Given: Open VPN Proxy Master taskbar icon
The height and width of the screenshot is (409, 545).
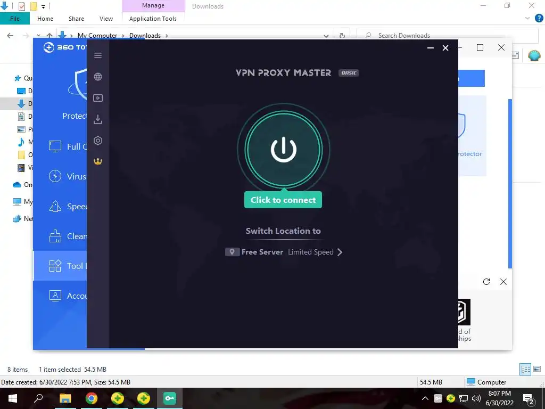Looking at the screenshot, I should [x=170, y=398].
